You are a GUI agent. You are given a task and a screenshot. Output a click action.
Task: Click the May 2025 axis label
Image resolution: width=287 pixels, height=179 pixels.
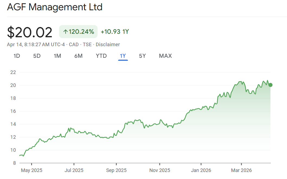[x=31, y=170]
